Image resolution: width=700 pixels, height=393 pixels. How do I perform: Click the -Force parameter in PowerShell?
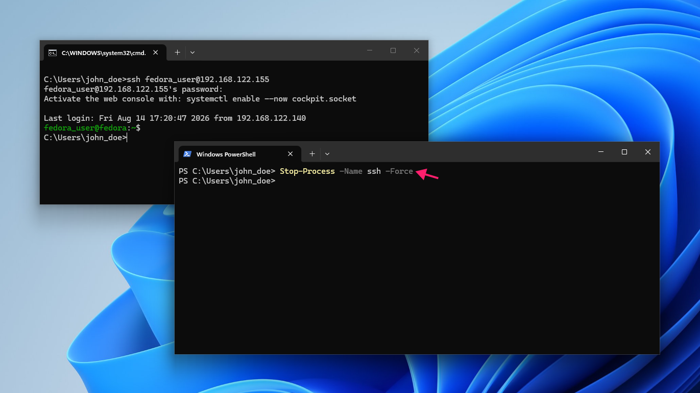pyautogui.click(x=399, y=171)
